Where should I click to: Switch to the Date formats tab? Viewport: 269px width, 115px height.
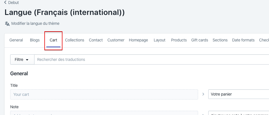coord(243,40)
